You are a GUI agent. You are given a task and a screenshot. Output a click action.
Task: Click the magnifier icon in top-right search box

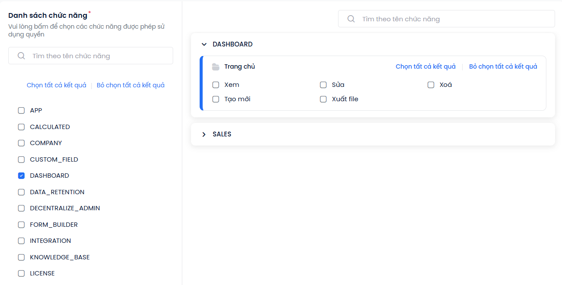(x=351, y=19)
